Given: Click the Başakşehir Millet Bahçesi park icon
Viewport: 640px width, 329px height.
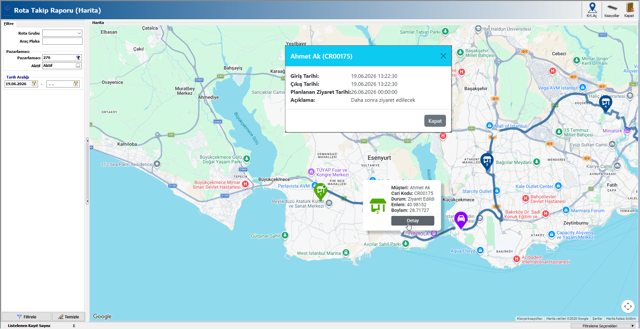Looking at the screenshot, I should pos(460,52).
